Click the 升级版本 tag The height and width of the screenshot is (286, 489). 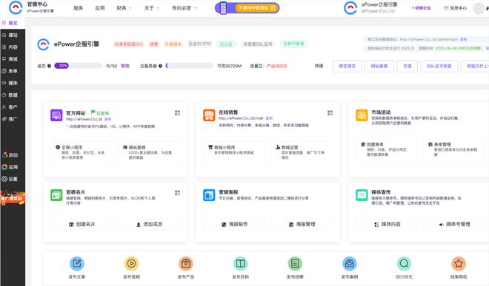pos(173,44)
